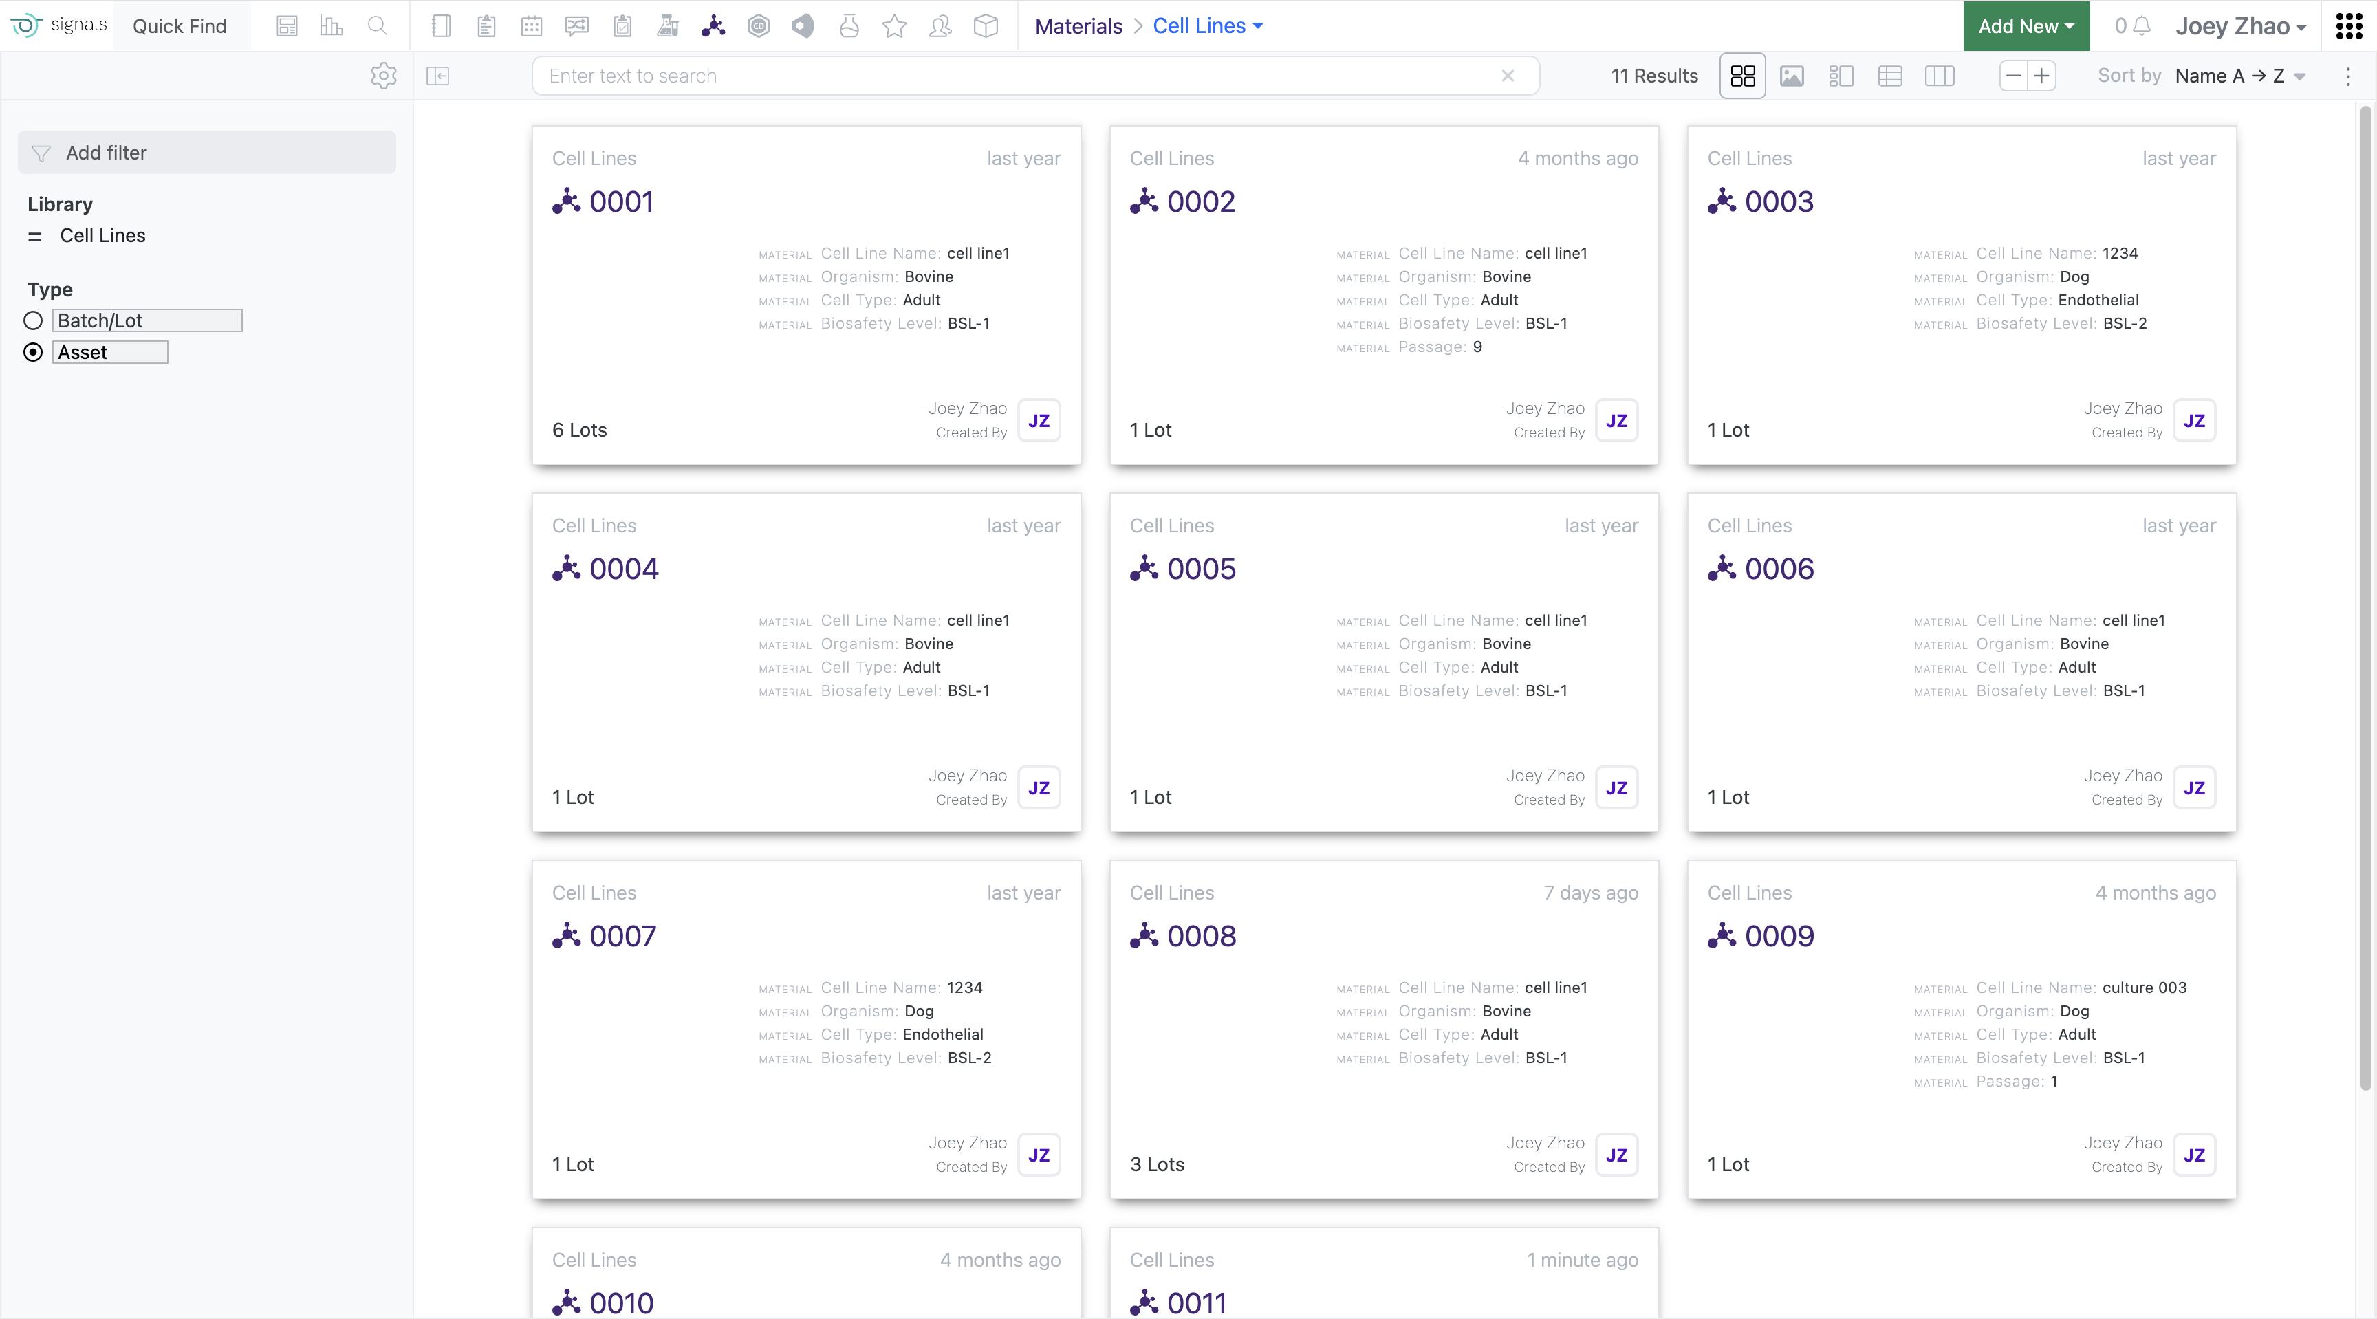Open the three-dot more options menu
The height and width of the screenshot is (1319, 2377).
pyautogui.click(x=2348, y=76)
